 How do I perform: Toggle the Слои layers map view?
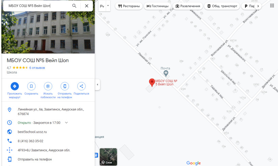[108, 157]
